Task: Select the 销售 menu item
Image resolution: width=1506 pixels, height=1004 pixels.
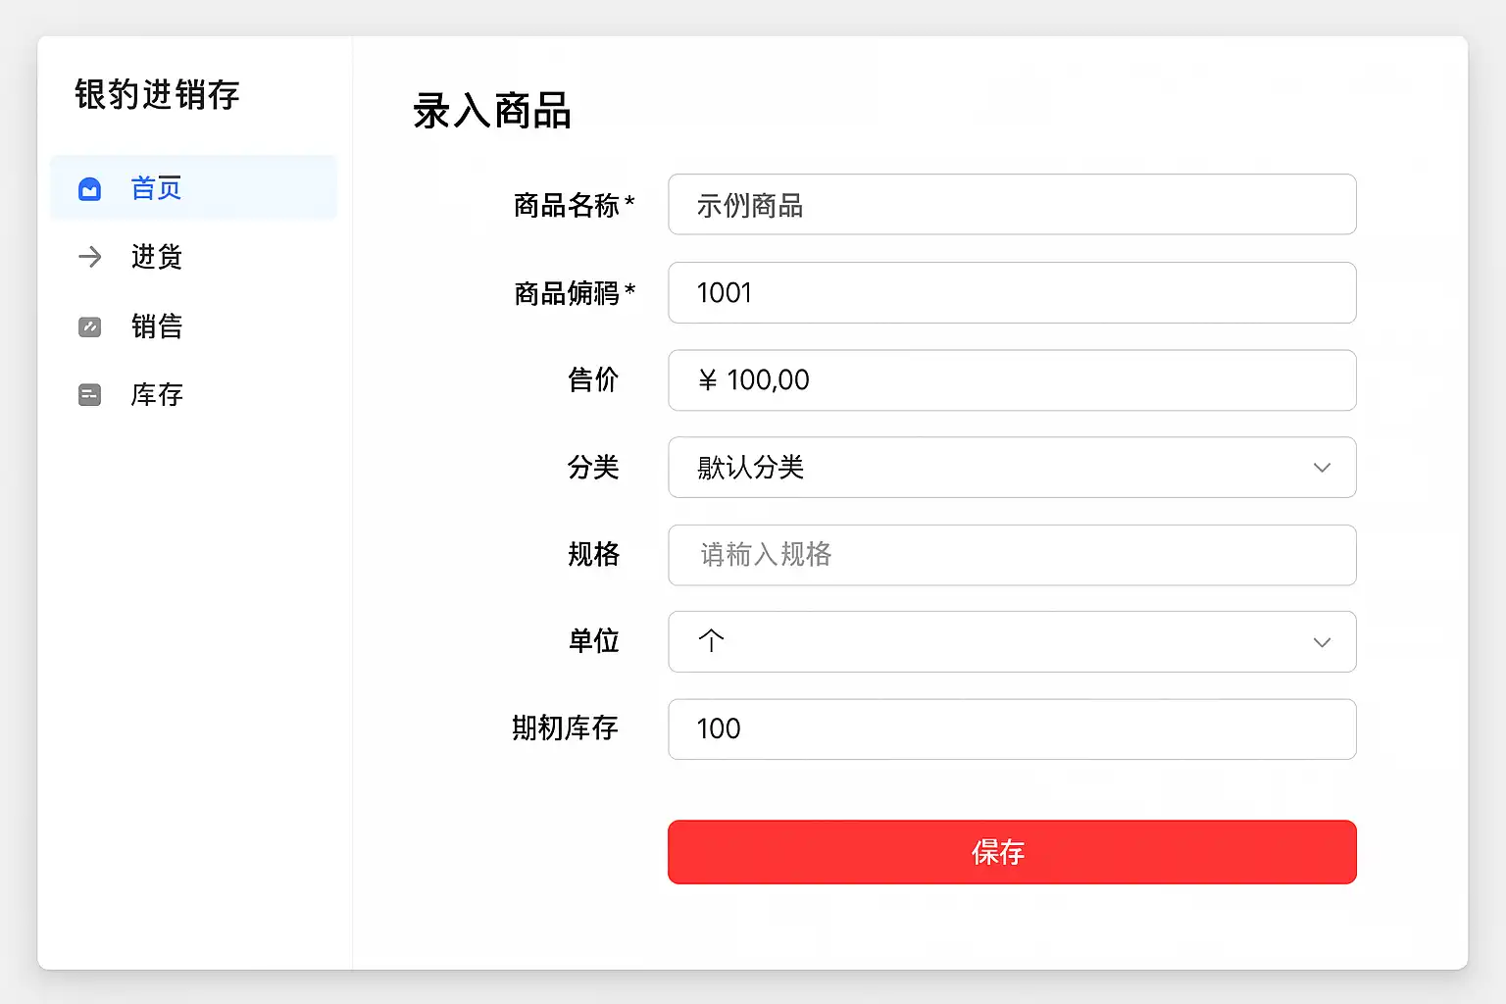Action: (x=157, y=326)
